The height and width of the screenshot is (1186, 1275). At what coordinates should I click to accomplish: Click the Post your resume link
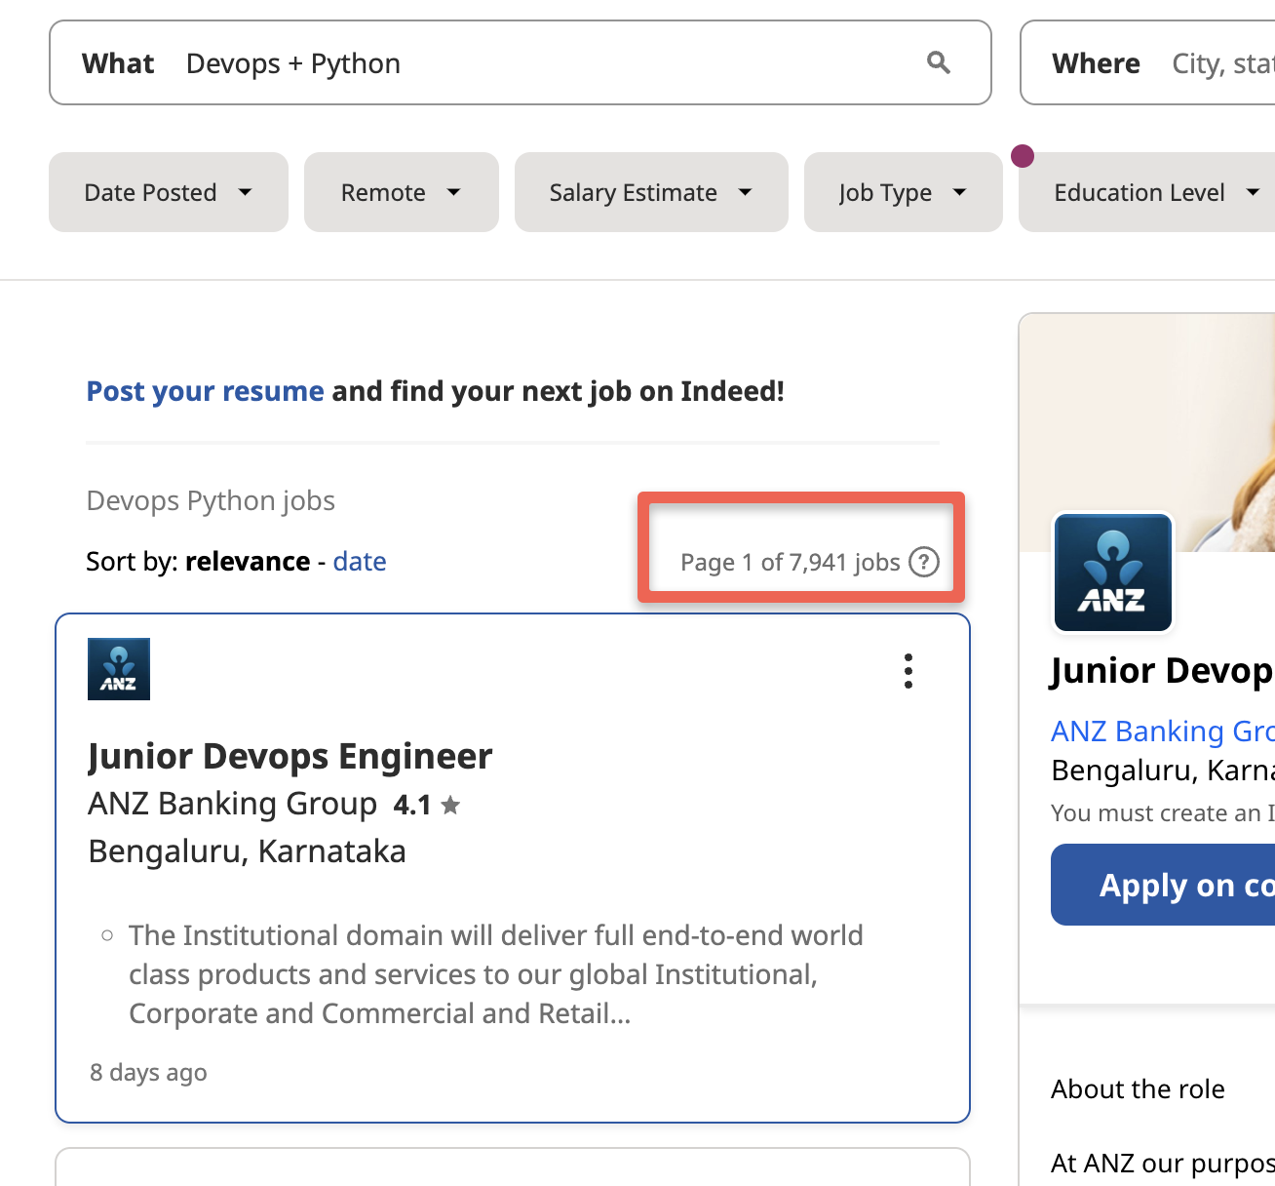click(205, 390)
